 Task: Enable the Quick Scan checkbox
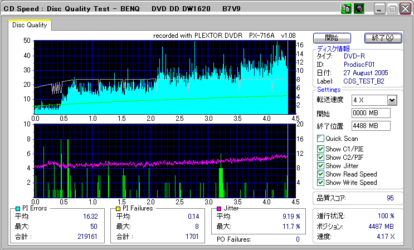(320, 138)
